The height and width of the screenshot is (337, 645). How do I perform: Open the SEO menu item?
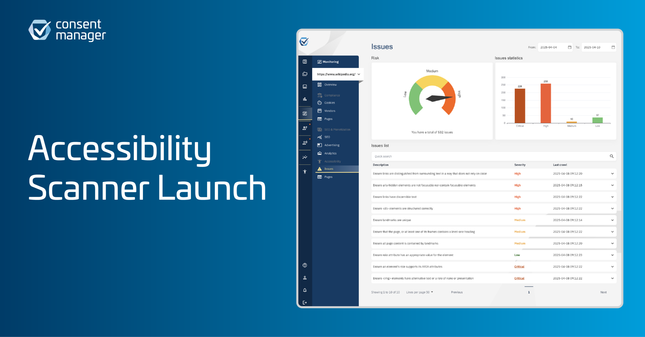pos(324,137)
